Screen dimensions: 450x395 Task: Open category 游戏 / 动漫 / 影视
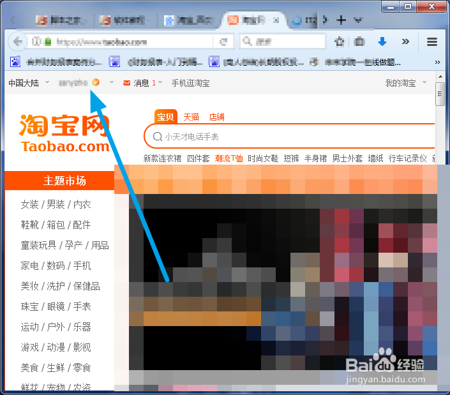tap(56, 347)
